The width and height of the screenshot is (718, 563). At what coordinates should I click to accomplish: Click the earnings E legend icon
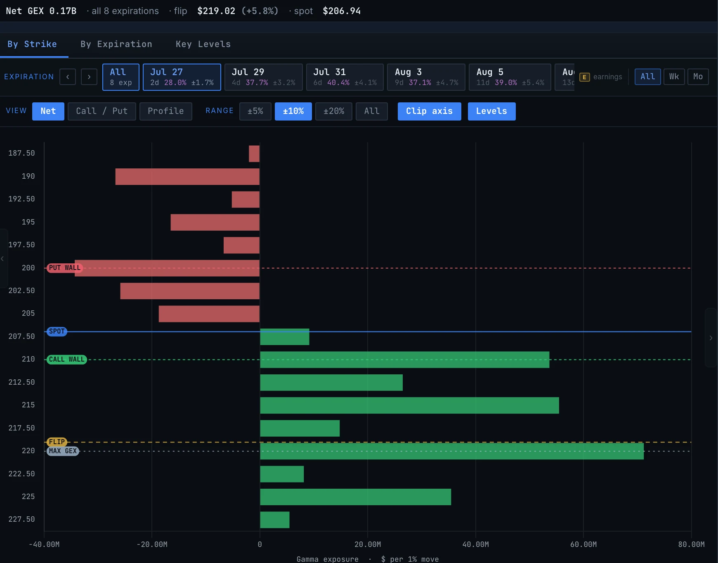(584, 77)
